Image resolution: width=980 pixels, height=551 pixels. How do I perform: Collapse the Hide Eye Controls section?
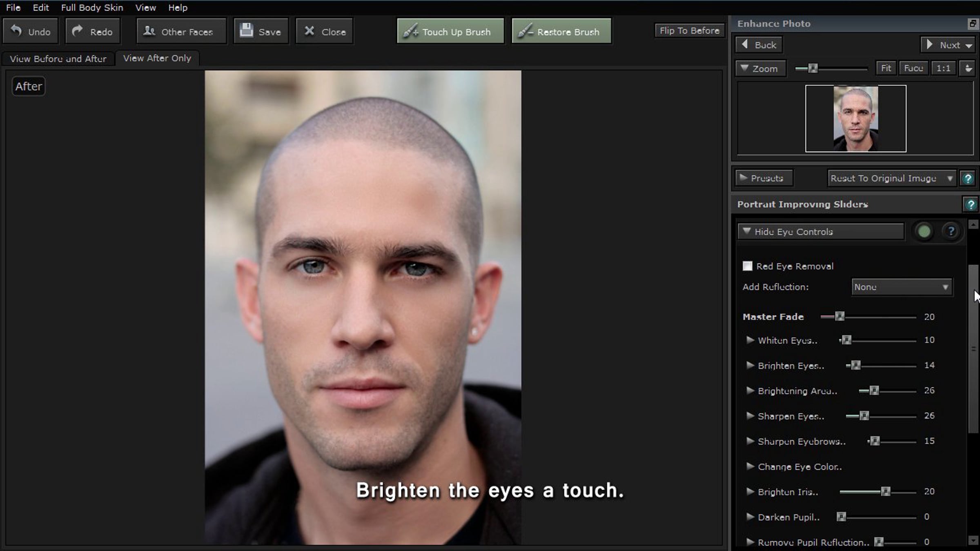(x=821, y=231)
